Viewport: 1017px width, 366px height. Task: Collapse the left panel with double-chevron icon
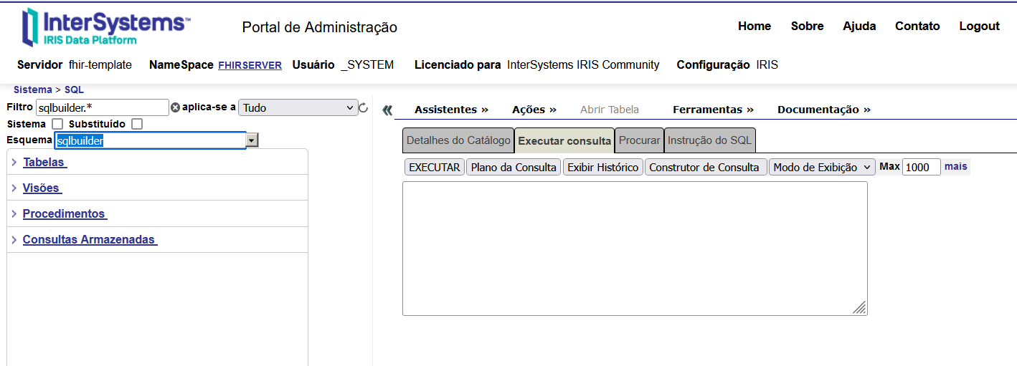(387, 110)
